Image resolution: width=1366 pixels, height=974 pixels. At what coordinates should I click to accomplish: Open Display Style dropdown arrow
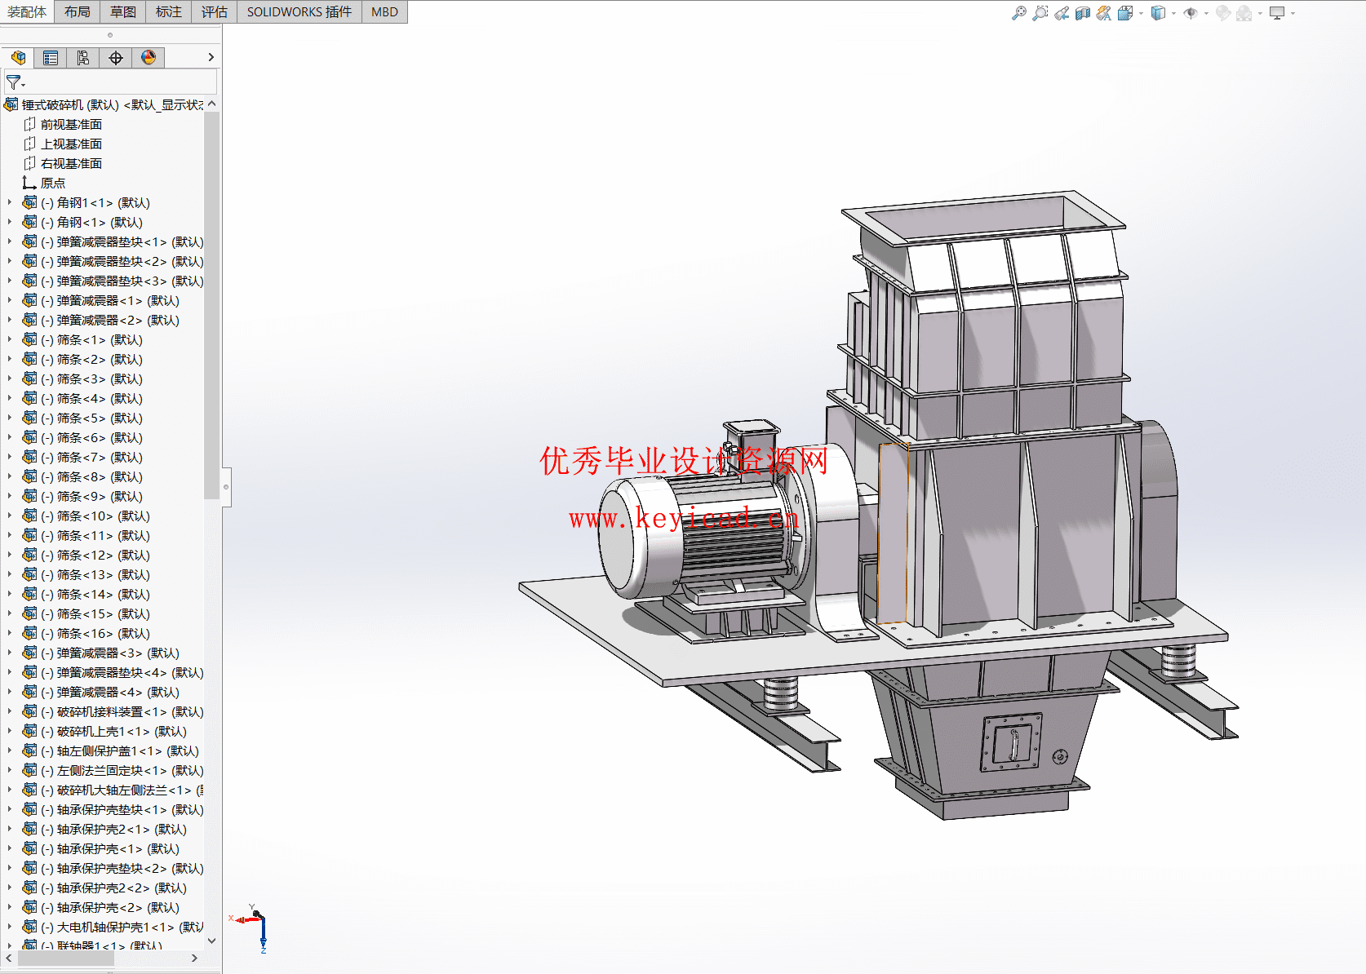[x=1173, y=13]
